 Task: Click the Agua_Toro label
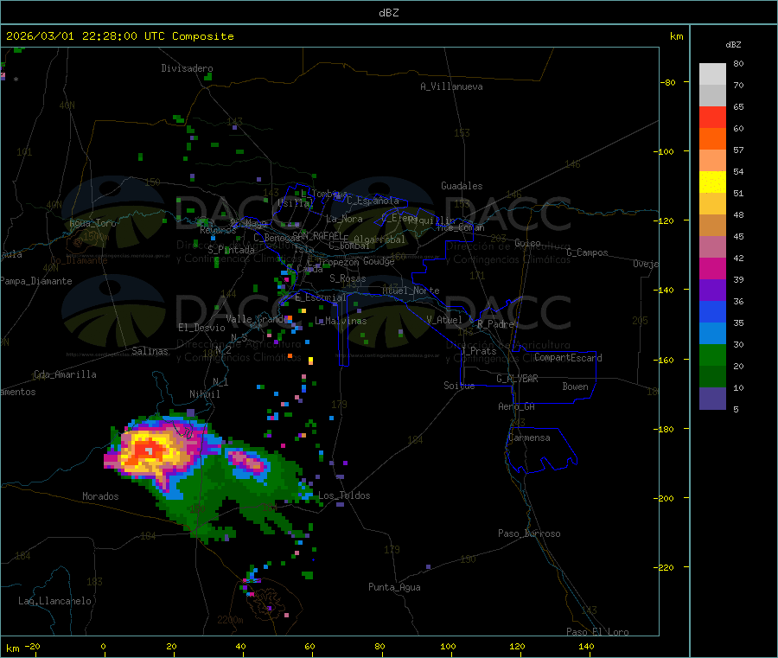pos(92,223)
